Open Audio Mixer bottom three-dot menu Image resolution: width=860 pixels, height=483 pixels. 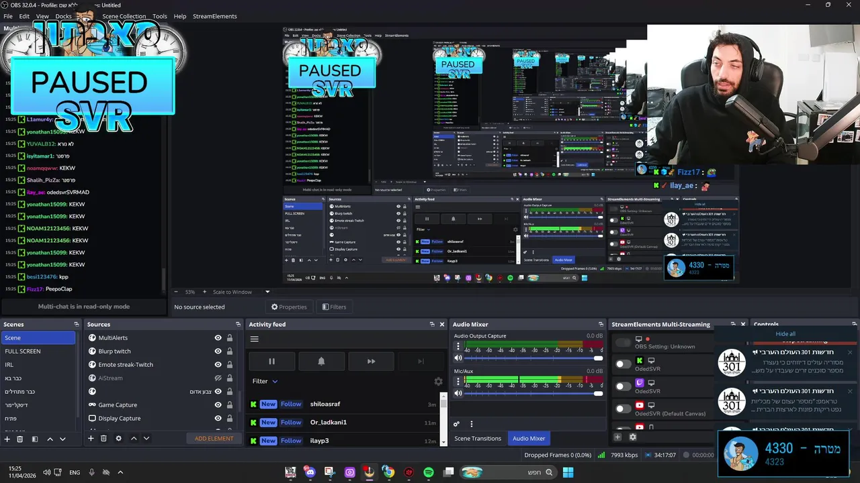point(471,424)
